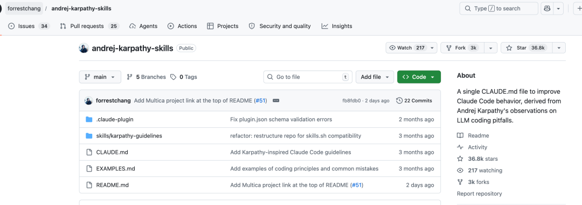The image size is (582, 205).
Task: Open the CLAUDE.md file
Action: (112, 152)
